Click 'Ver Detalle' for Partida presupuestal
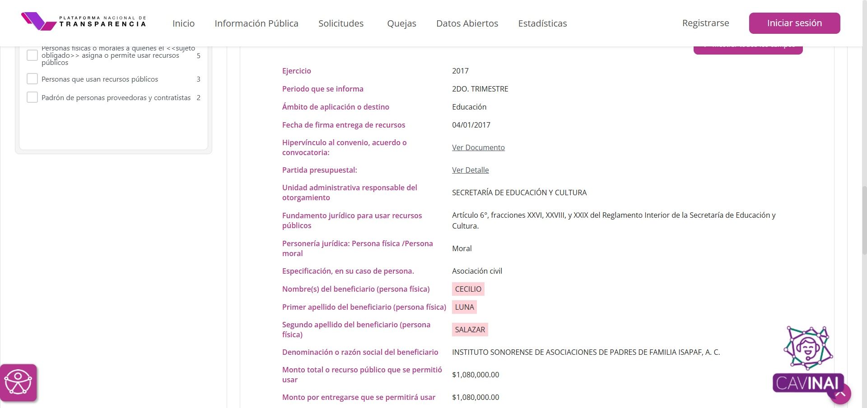This screenshot has width=867, height=408. (470, 170)
